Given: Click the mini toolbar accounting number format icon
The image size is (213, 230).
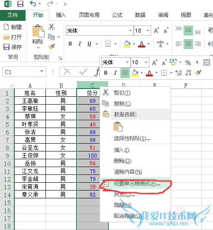Looking at the screenshot, I should point(173,62).
